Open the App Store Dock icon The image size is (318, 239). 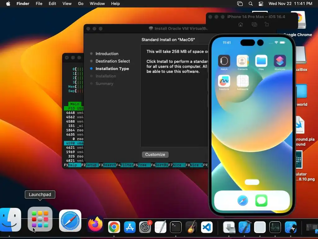(129, 227)
